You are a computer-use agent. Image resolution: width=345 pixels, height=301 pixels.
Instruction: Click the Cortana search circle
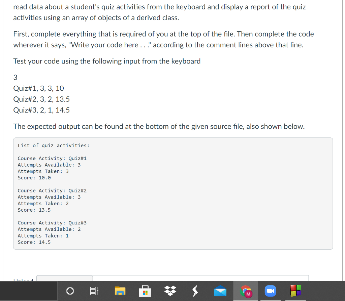tap(70, 291)
